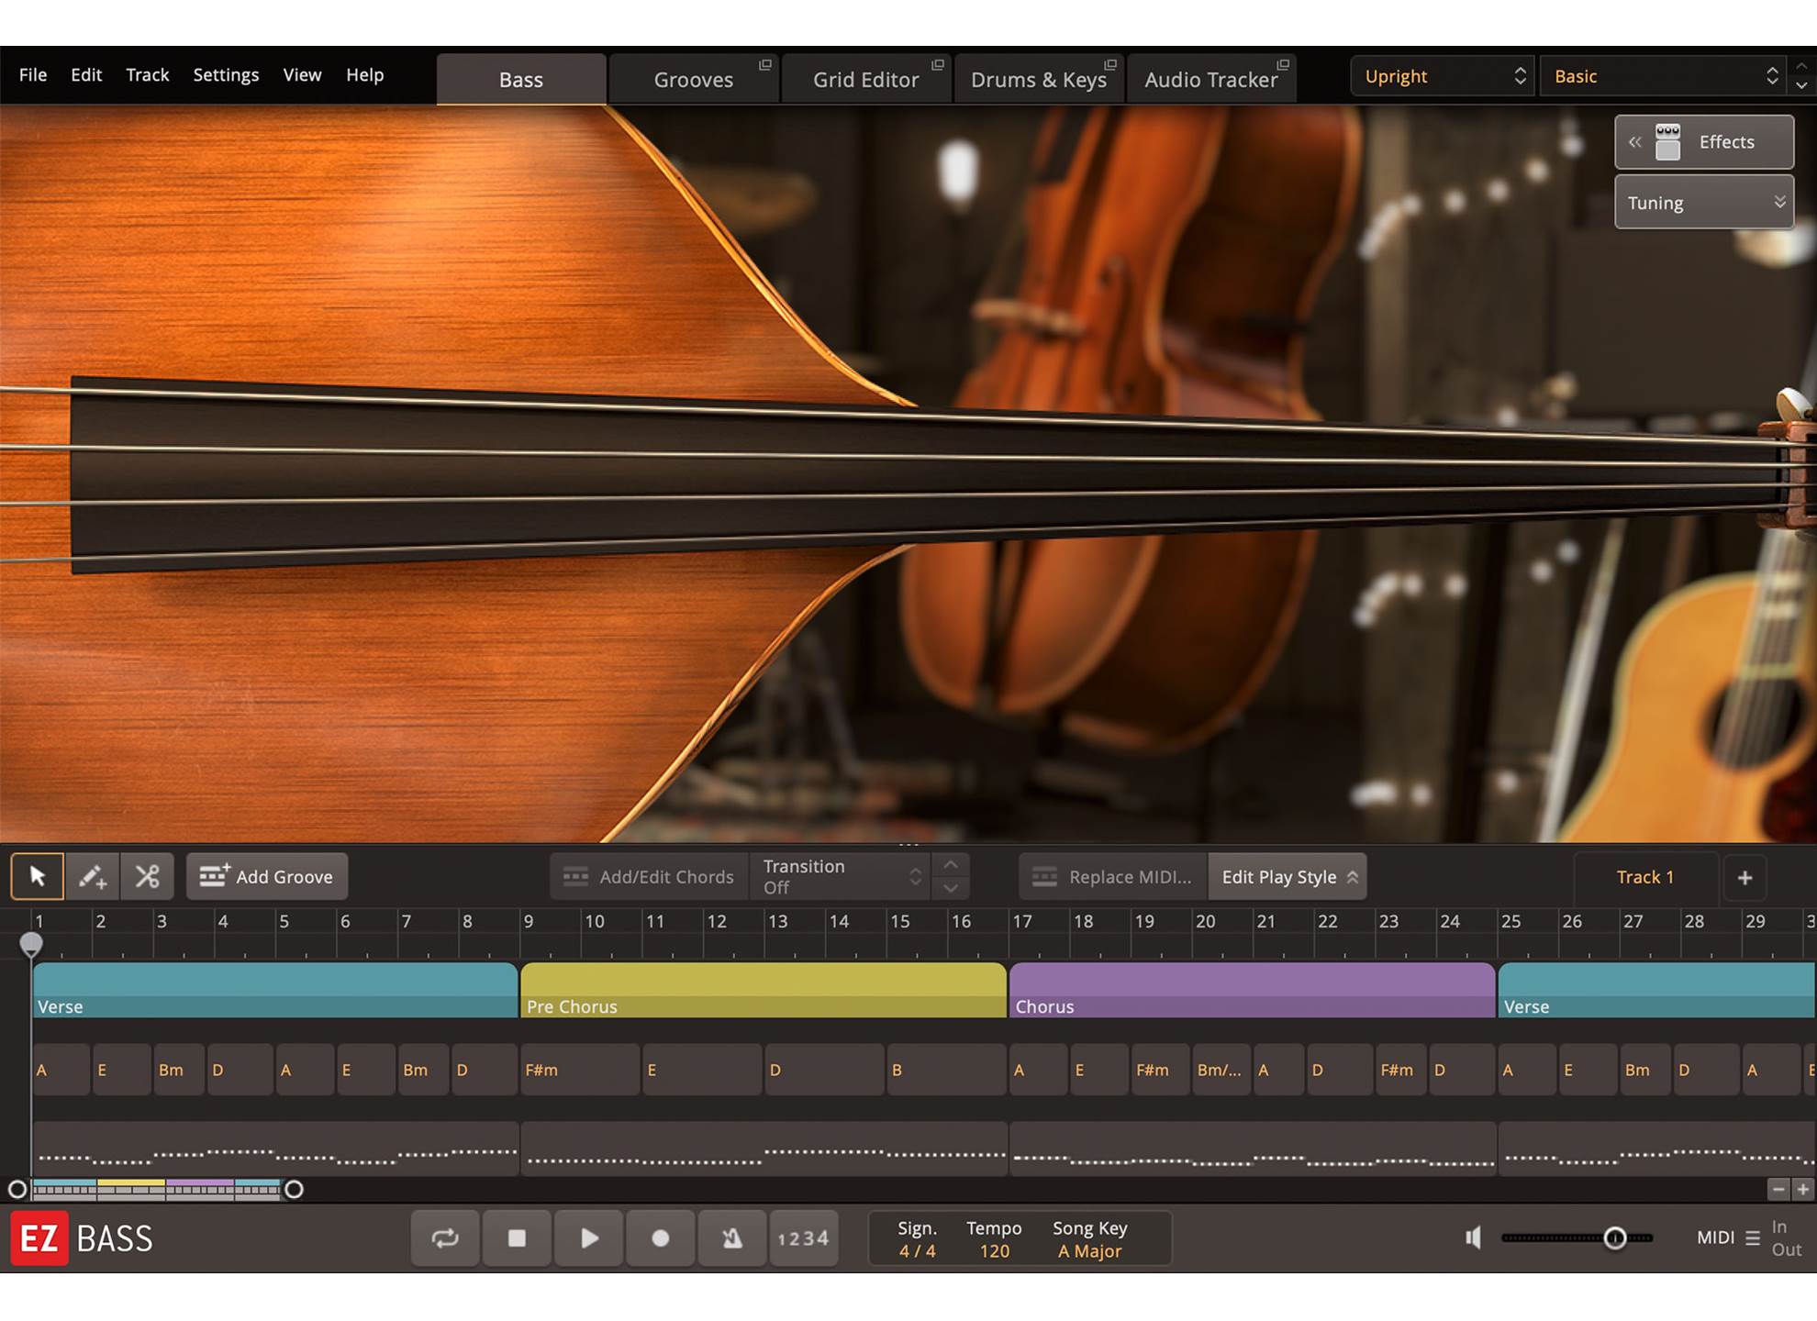Open the Upright bass model dropdown
Image resolution: width=1817 pixels, height=1321 pixels.
click(1443, 76)
